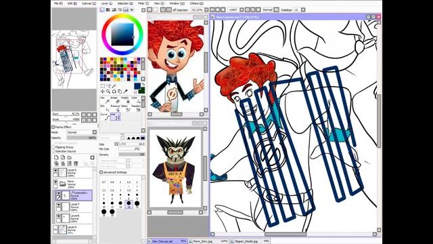433x244 pixels.
Task: Hide Layer7 using its eye icon
Action: (59, 205)
